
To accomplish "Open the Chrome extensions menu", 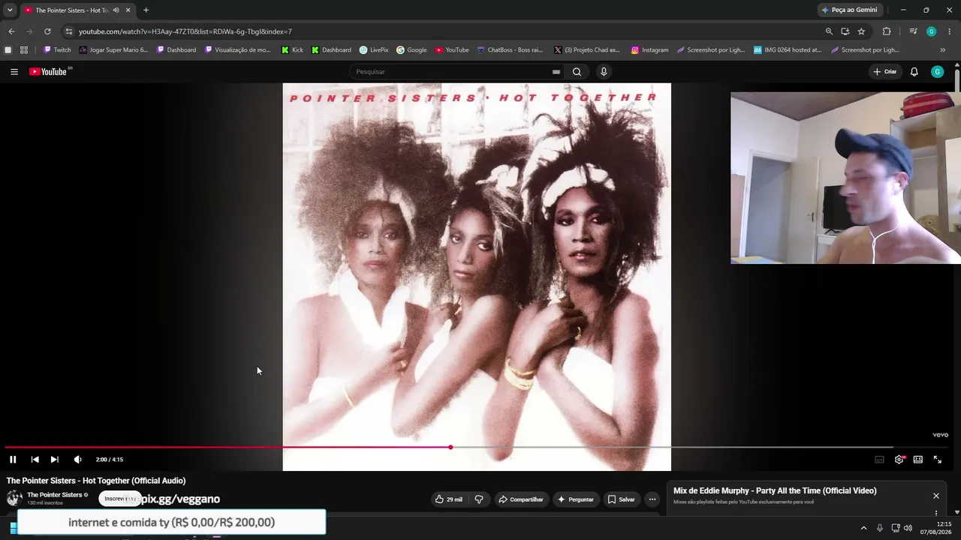I will (x=887, y=31).
